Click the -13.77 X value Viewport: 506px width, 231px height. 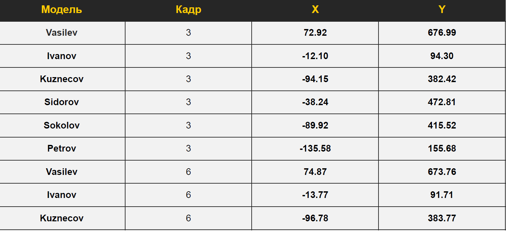pos(315,195)
